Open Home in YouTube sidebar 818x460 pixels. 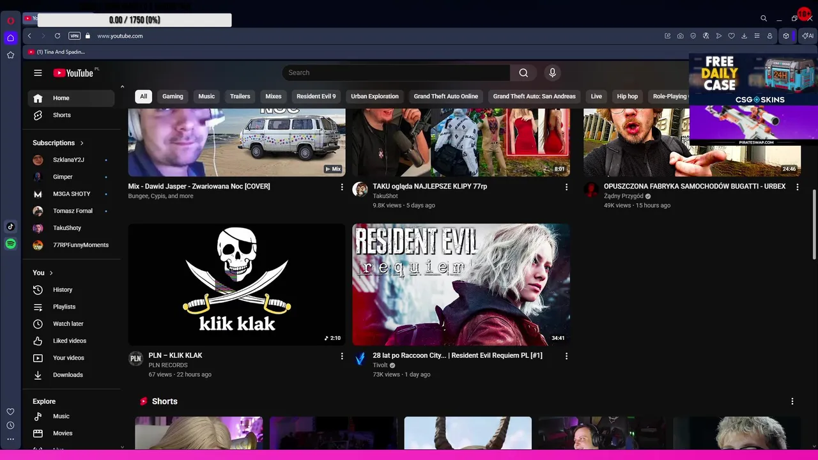[x=71, y=98]
